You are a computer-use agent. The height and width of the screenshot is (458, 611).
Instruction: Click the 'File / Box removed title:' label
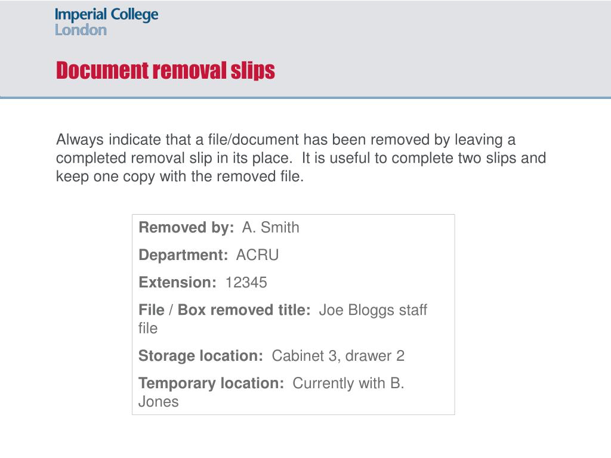pos(224,310)
